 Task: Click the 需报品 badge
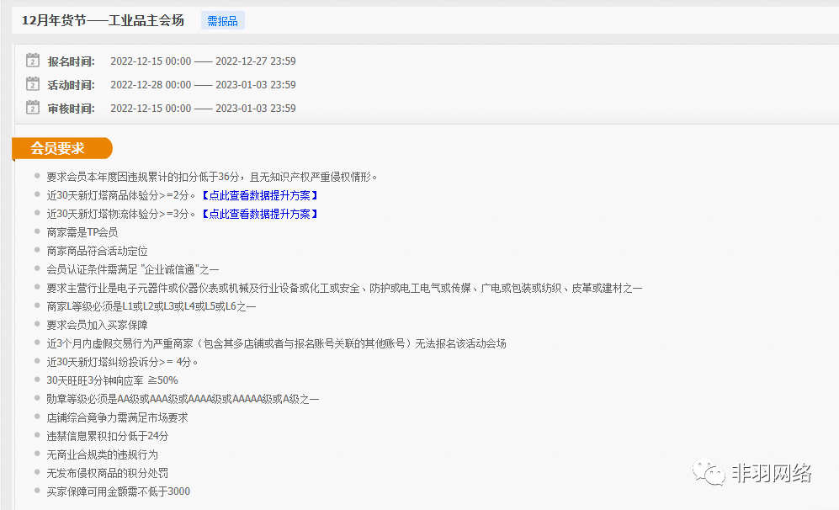tap(222, 21)
